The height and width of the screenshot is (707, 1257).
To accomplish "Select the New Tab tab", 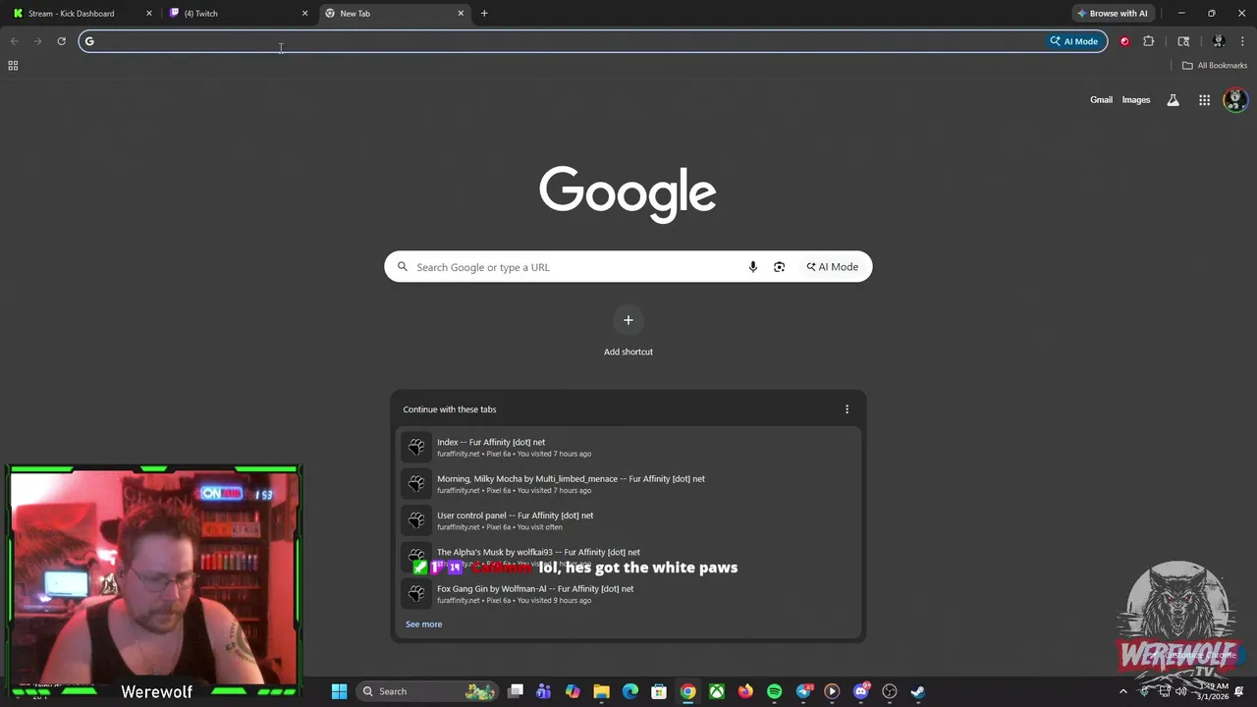I will point(393,14).
